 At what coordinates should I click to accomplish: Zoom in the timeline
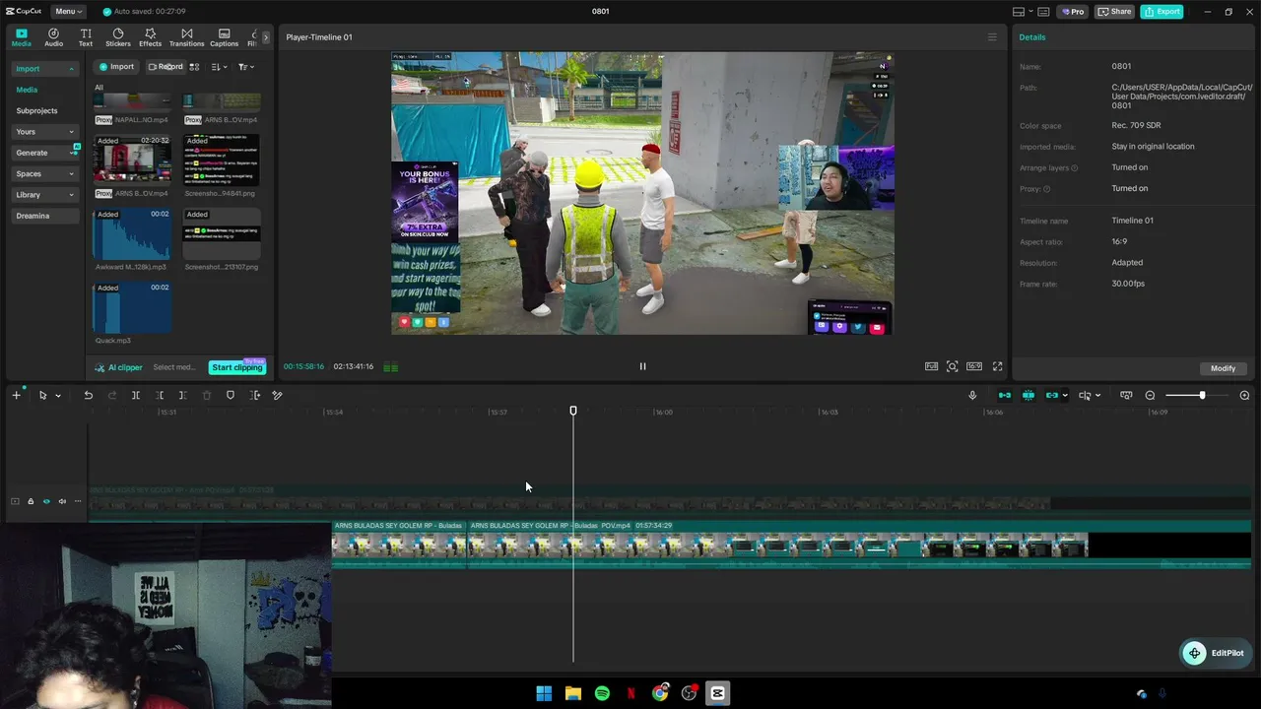1244,395
